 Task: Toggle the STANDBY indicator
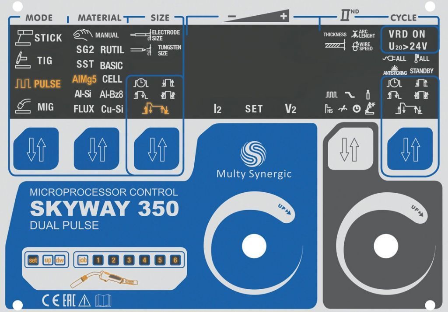click(421, 71)
